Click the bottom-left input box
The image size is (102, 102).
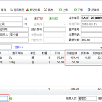pos(4,99)
